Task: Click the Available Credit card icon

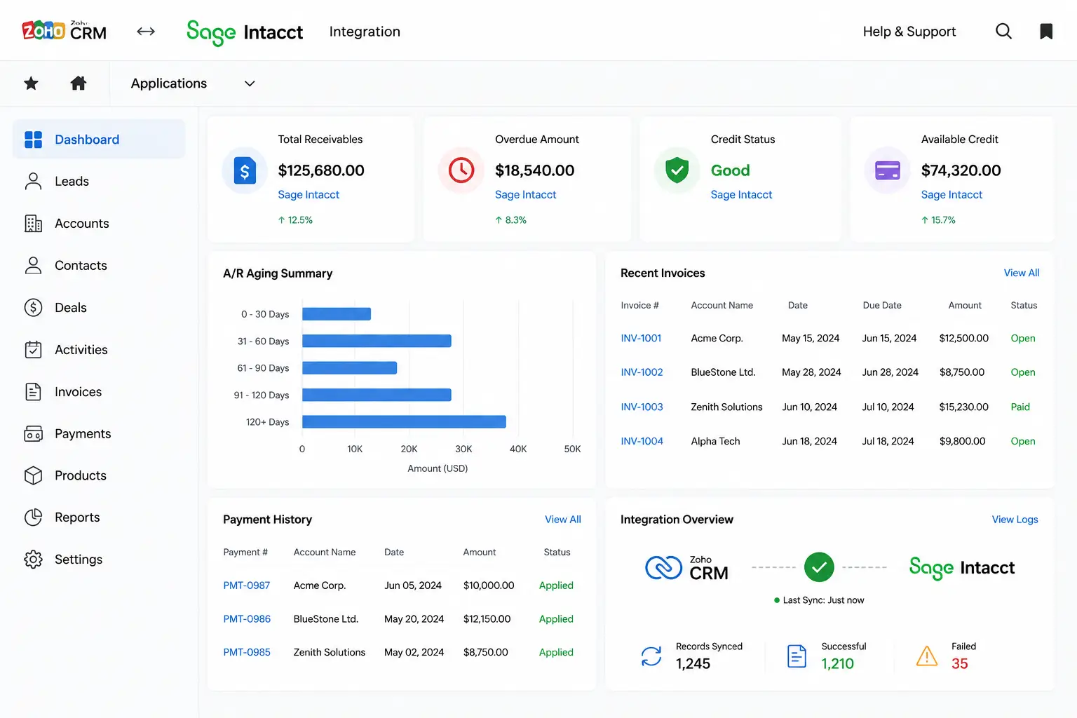Action: pyautogui.click(x=888, y=170)
